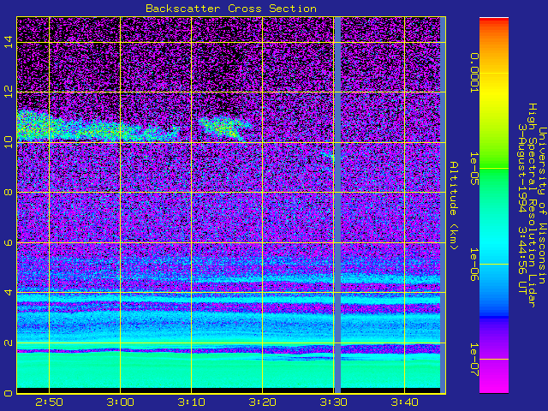The width and height of the screenshot is (548, 411).
Task: Click the altitude label 4
Action: [x=9, y=293]
